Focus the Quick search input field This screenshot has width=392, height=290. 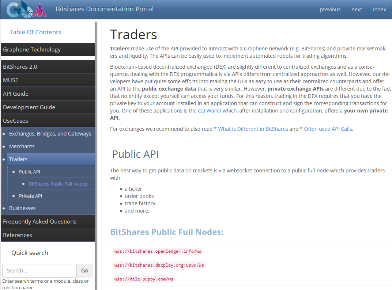click(x=39, y=271)
